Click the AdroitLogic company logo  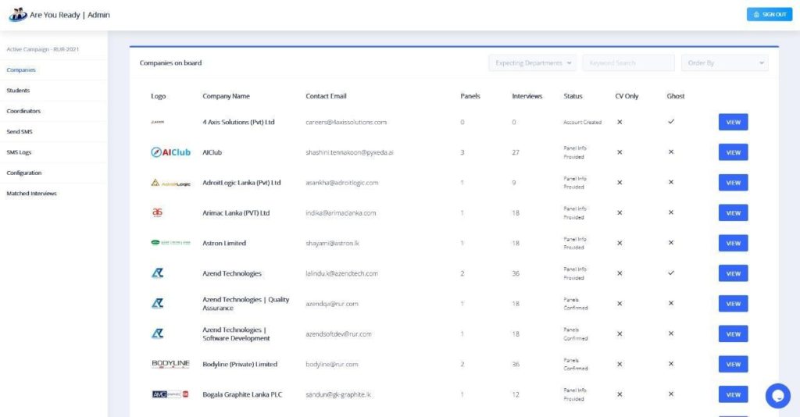pos(170,183)
